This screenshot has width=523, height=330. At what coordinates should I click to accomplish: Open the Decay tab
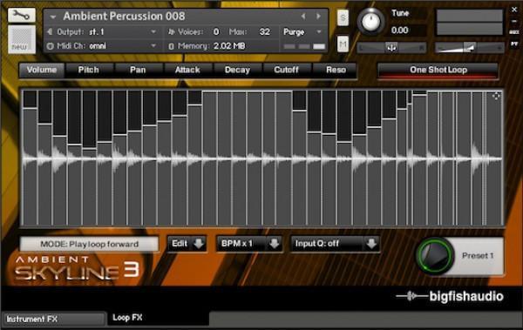point(237,70)
